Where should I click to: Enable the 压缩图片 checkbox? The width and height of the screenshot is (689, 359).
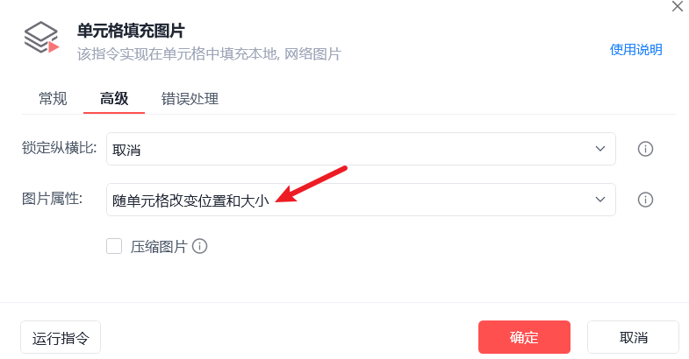pyautogui.click(x=114, y=246)
